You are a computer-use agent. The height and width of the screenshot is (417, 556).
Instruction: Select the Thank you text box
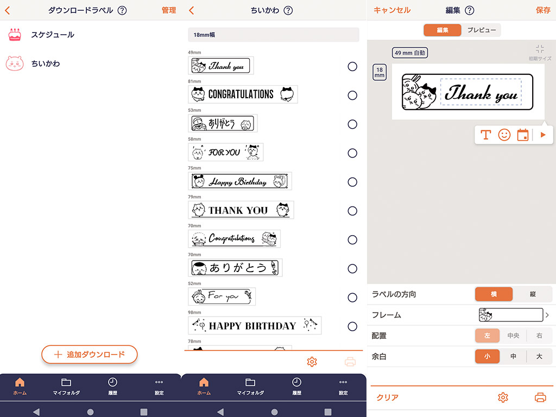click(481, 92)
